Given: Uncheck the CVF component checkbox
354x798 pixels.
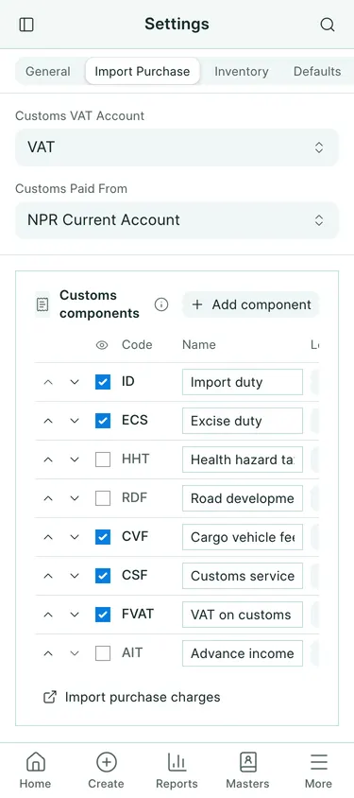Looking at the screenshot, I should pyautogui.click(x=103, y=537).
